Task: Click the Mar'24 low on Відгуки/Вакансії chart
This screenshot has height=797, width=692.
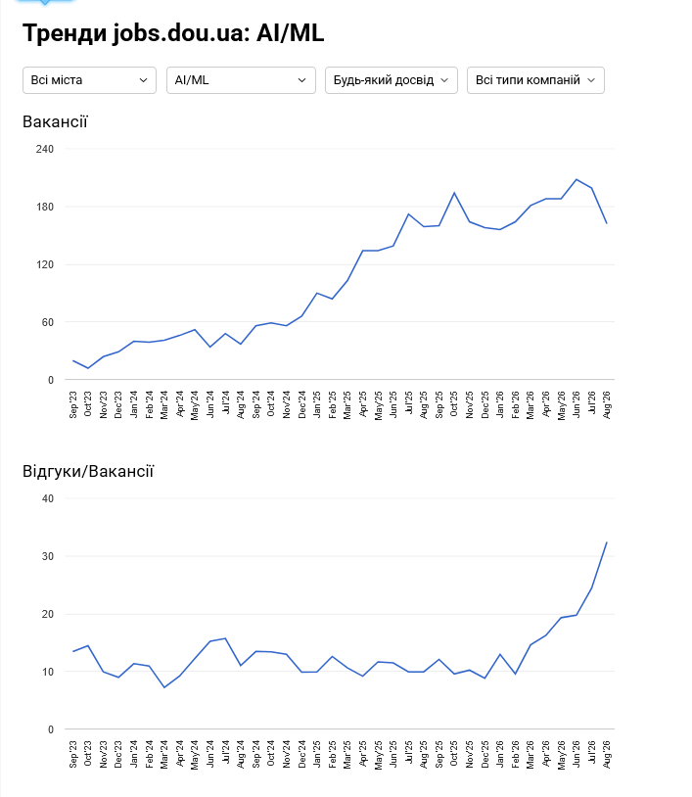Action: pos(164,687)
